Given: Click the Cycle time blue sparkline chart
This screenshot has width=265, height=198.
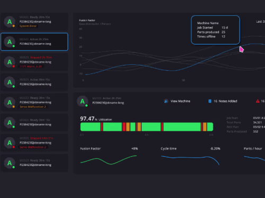Looking at the screenshot, I should click(x=190, y=160).
